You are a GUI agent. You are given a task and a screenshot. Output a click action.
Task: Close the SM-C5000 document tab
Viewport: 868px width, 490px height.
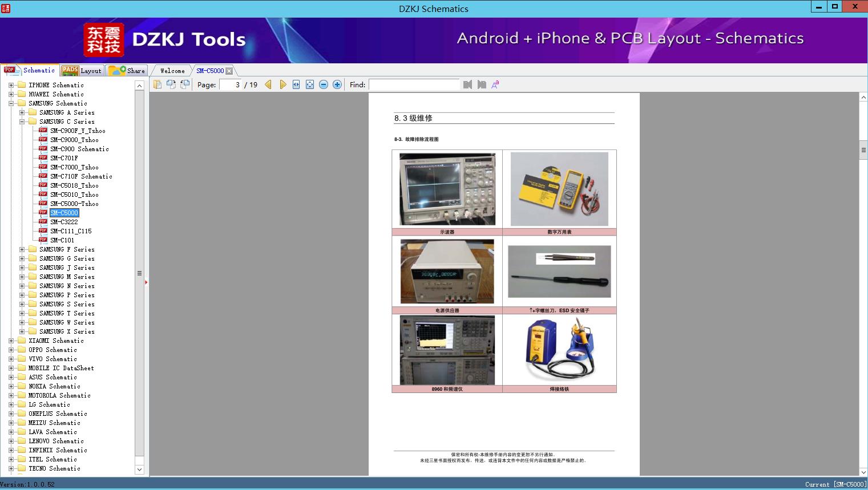click(x=229, y=71)
